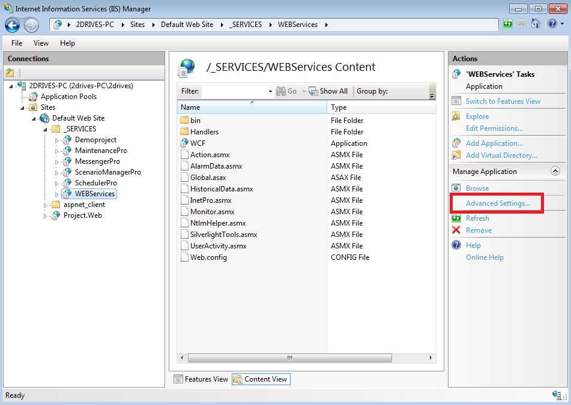Expand the Project.Web tree node
Screen dimensions: 571x405
tap(46, 215)
